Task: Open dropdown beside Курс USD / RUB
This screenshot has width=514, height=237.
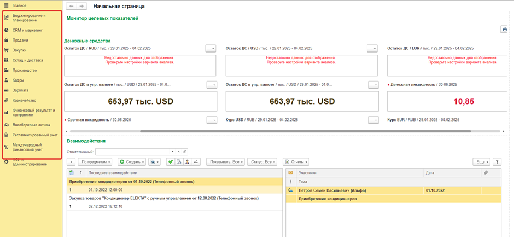Action: [x=373, y=120]
